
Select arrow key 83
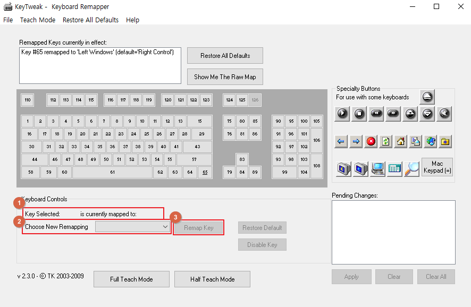click(242, 159)
